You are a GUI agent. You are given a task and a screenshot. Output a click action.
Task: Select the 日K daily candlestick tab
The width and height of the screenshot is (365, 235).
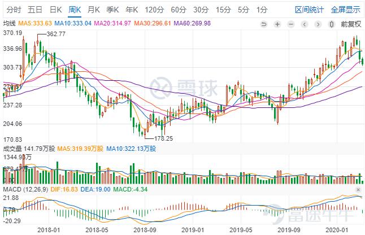(56, 10)
